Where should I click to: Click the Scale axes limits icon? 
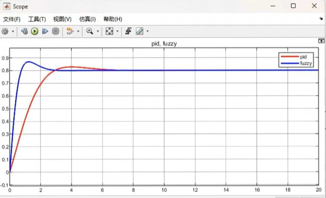[109, 31]
